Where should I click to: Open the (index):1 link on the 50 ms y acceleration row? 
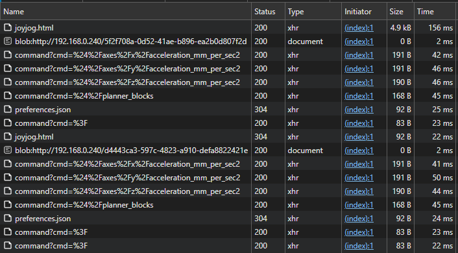pos(359,178)
